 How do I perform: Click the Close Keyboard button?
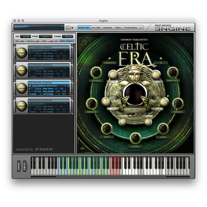(x=67, y=41)
